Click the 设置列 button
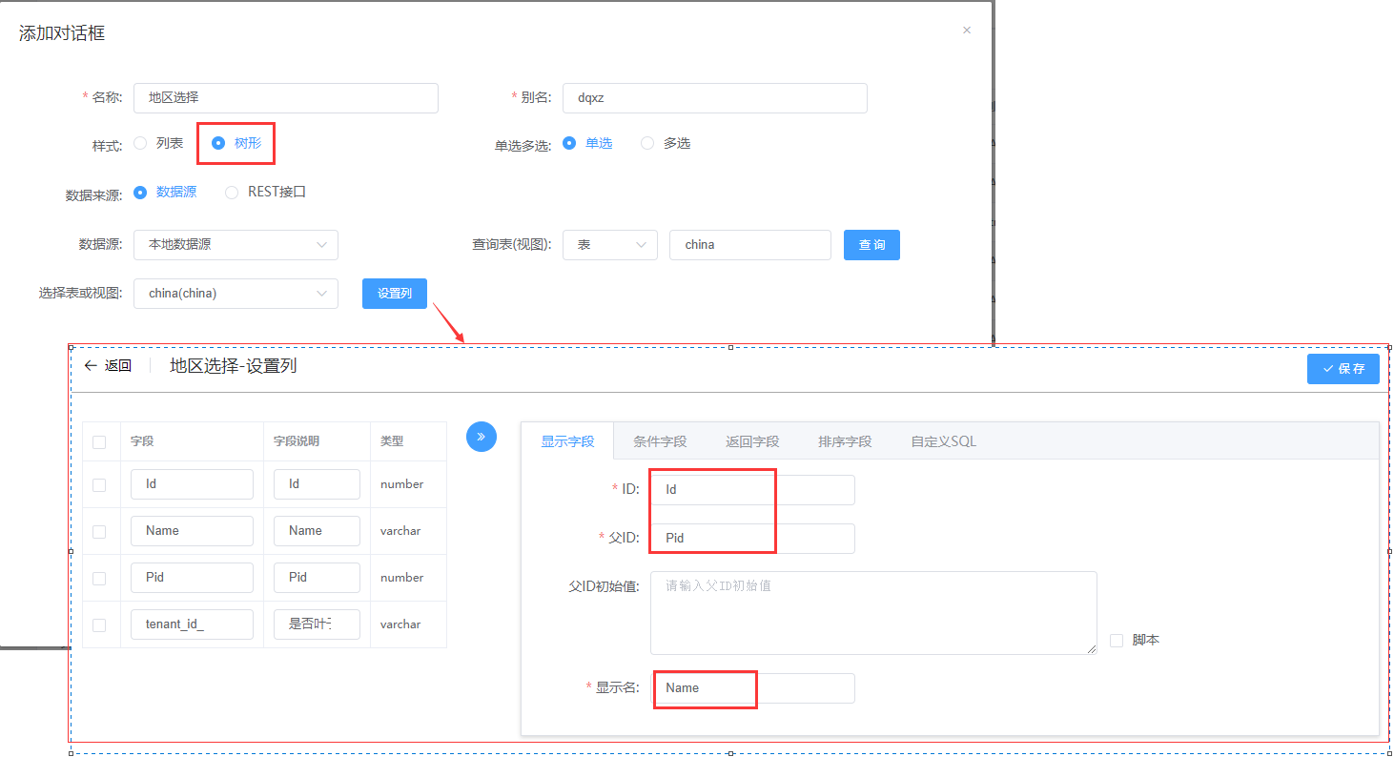 click(395, 294)
